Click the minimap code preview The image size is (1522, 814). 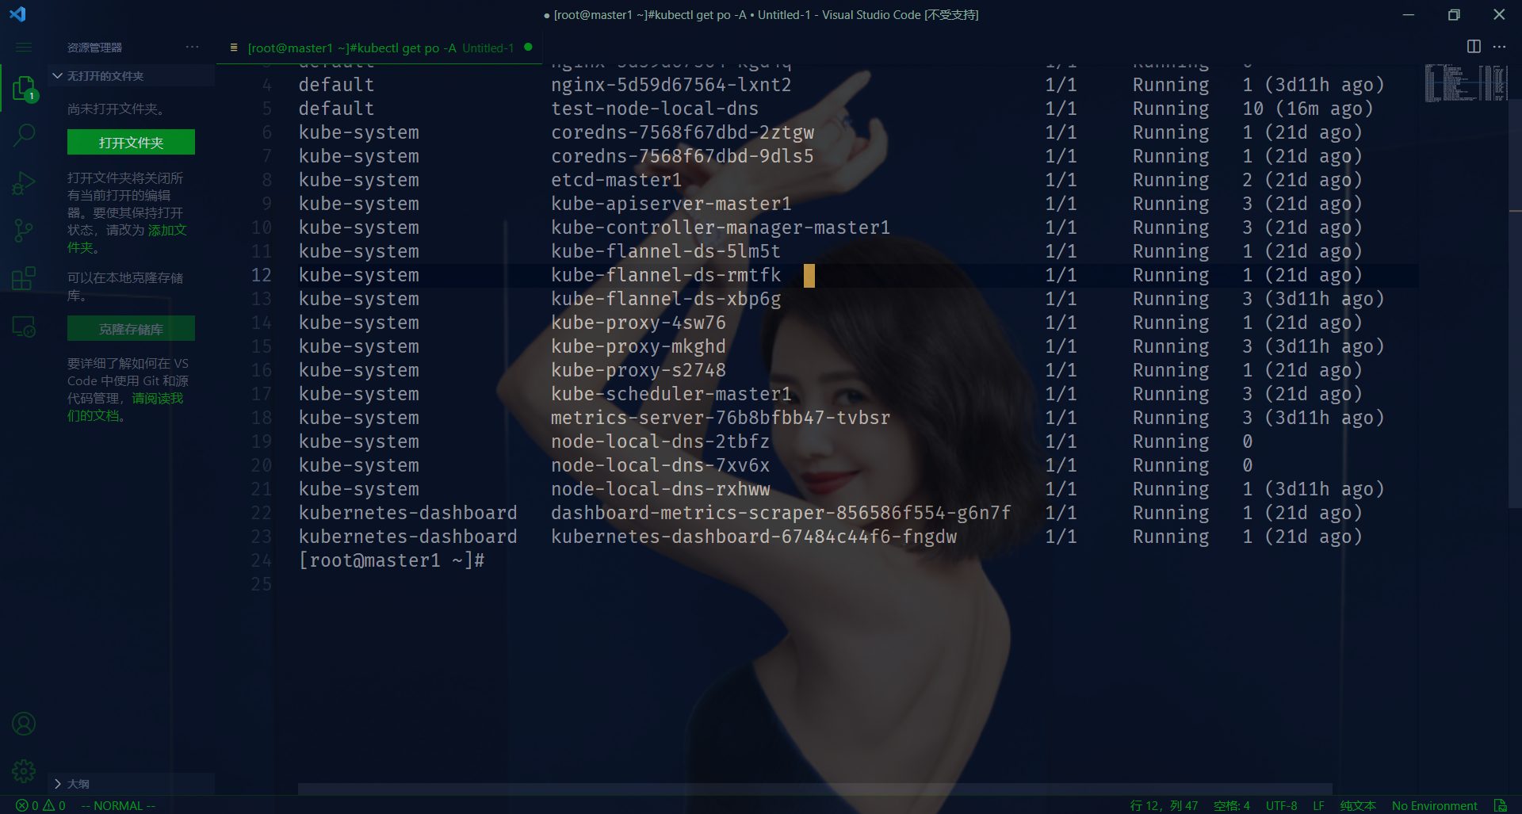(1466, 83)
